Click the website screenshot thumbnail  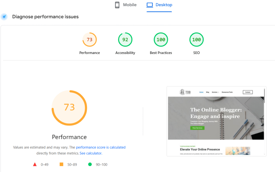pyautogui.click(x=216, y=121)
